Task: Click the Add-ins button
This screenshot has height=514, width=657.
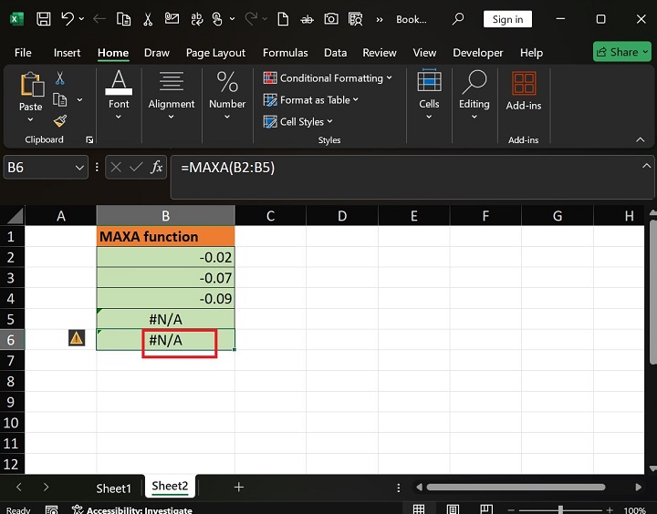Action: click(524, 91)
